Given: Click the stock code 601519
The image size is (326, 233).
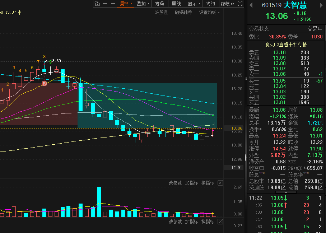Looking at the screenshot, I should point(272,5).
